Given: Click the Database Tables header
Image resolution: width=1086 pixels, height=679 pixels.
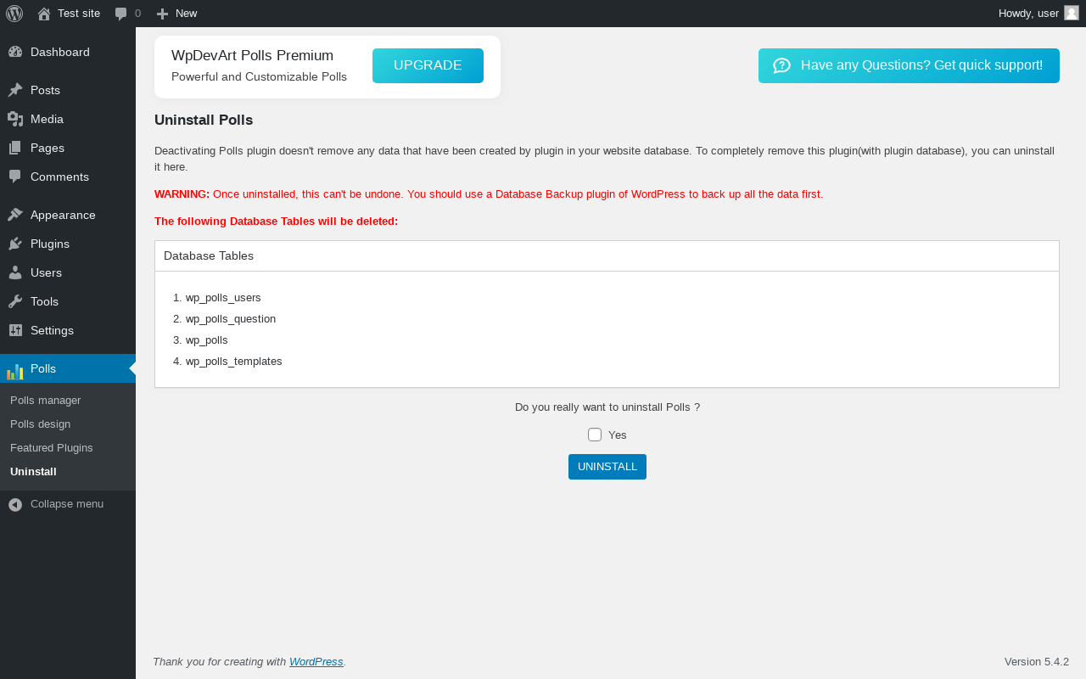Looking at the screenshot, I should pos(209,255).
